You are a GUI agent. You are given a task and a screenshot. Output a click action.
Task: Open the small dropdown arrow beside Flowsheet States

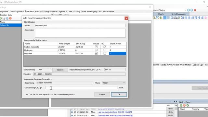pos(186,10)
